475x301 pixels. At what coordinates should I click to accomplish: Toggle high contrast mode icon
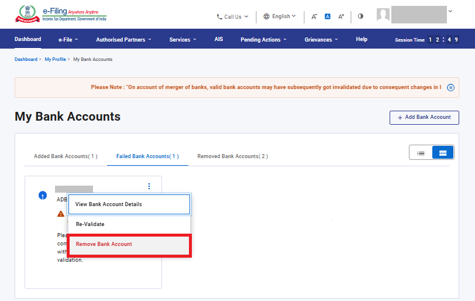360,16
